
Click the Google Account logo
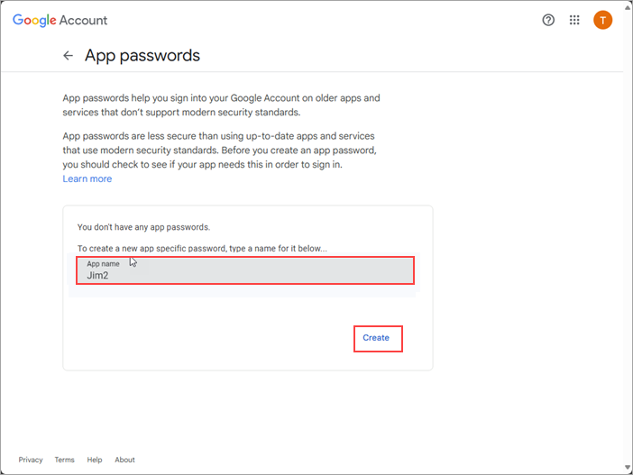[x=60, y=20]
